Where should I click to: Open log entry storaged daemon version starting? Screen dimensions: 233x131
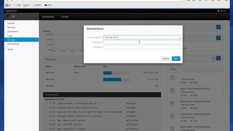(102, 116)
